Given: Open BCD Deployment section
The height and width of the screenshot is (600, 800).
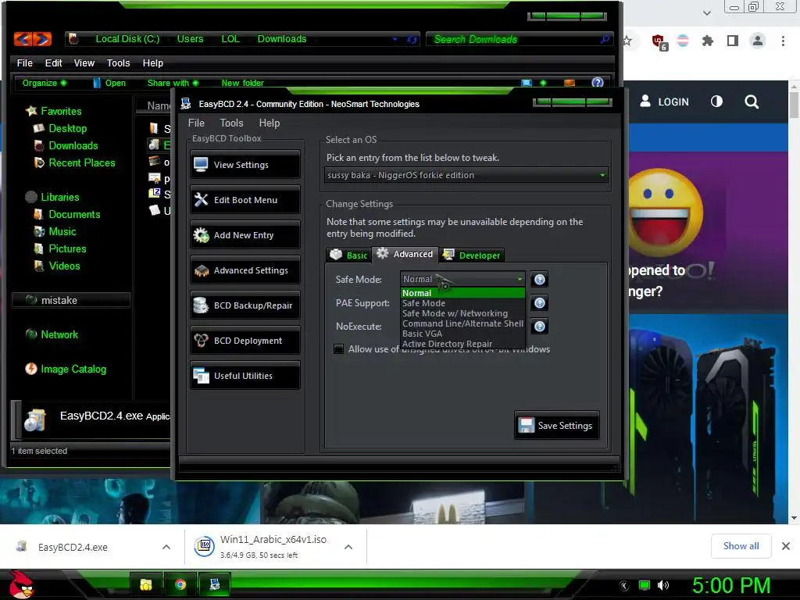Looking at the screenshot, I should click(x=245, y=341).
